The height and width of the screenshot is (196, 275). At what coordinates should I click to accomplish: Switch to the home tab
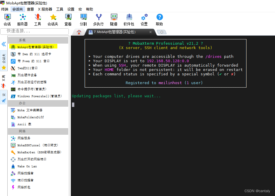(x=78, y=32)
